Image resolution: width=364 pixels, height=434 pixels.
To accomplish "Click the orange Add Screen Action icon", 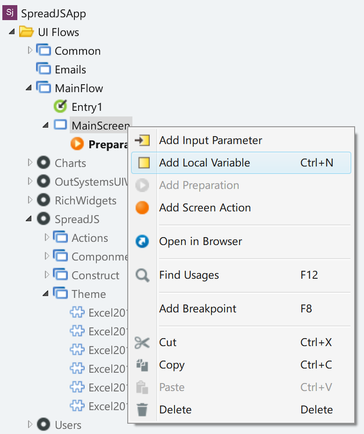I will coord(142,208).
